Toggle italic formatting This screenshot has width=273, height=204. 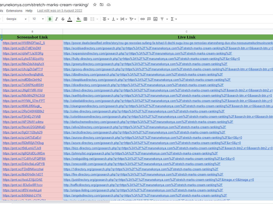(57, 19)
